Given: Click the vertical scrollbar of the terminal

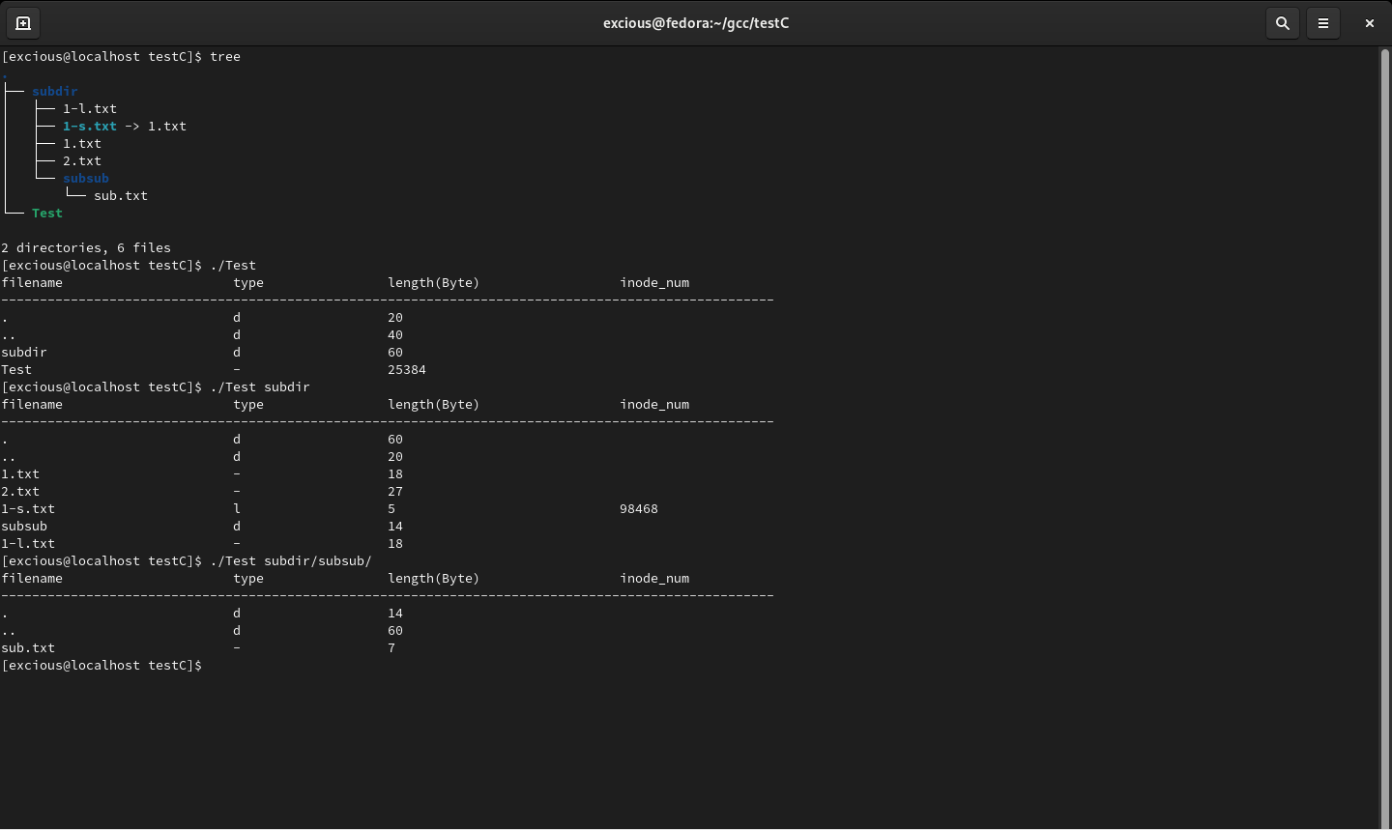Looking at the screenshot, I should click(1384, 438).
